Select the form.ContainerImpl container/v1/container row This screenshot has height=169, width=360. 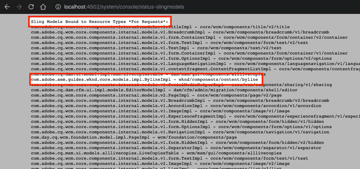point(189,53)
